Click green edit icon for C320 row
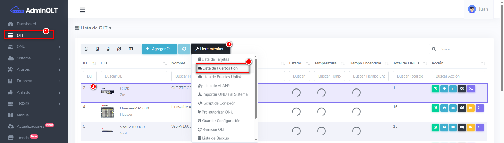504x143 pixels. click(x=435, y=89)
